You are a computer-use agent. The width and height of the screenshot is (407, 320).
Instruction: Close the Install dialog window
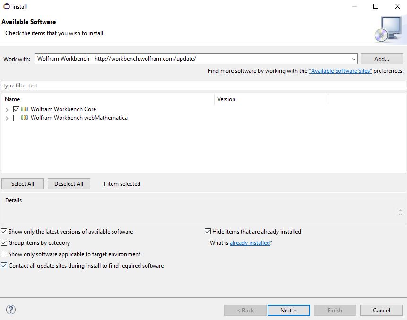click(397, 6)
